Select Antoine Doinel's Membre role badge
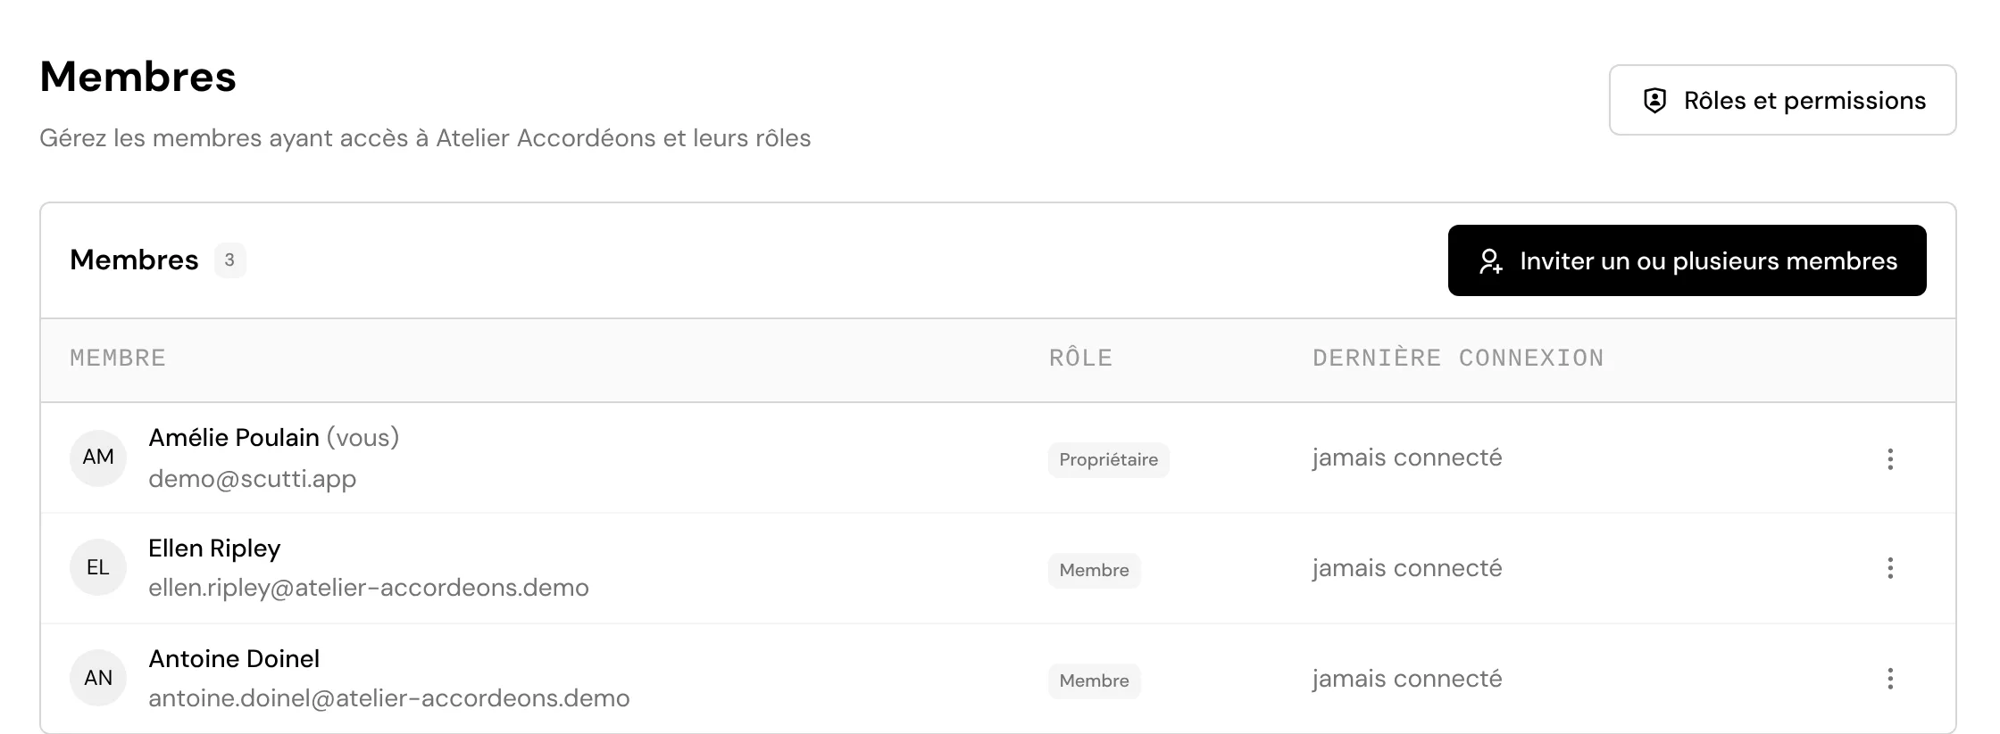The height and width of the screenshot is (734, 2000). (1094, 680)
